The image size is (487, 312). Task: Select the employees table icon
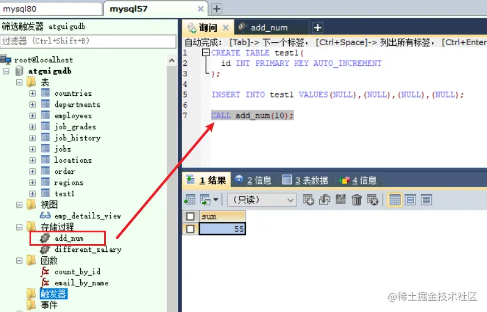pos(46,115)
